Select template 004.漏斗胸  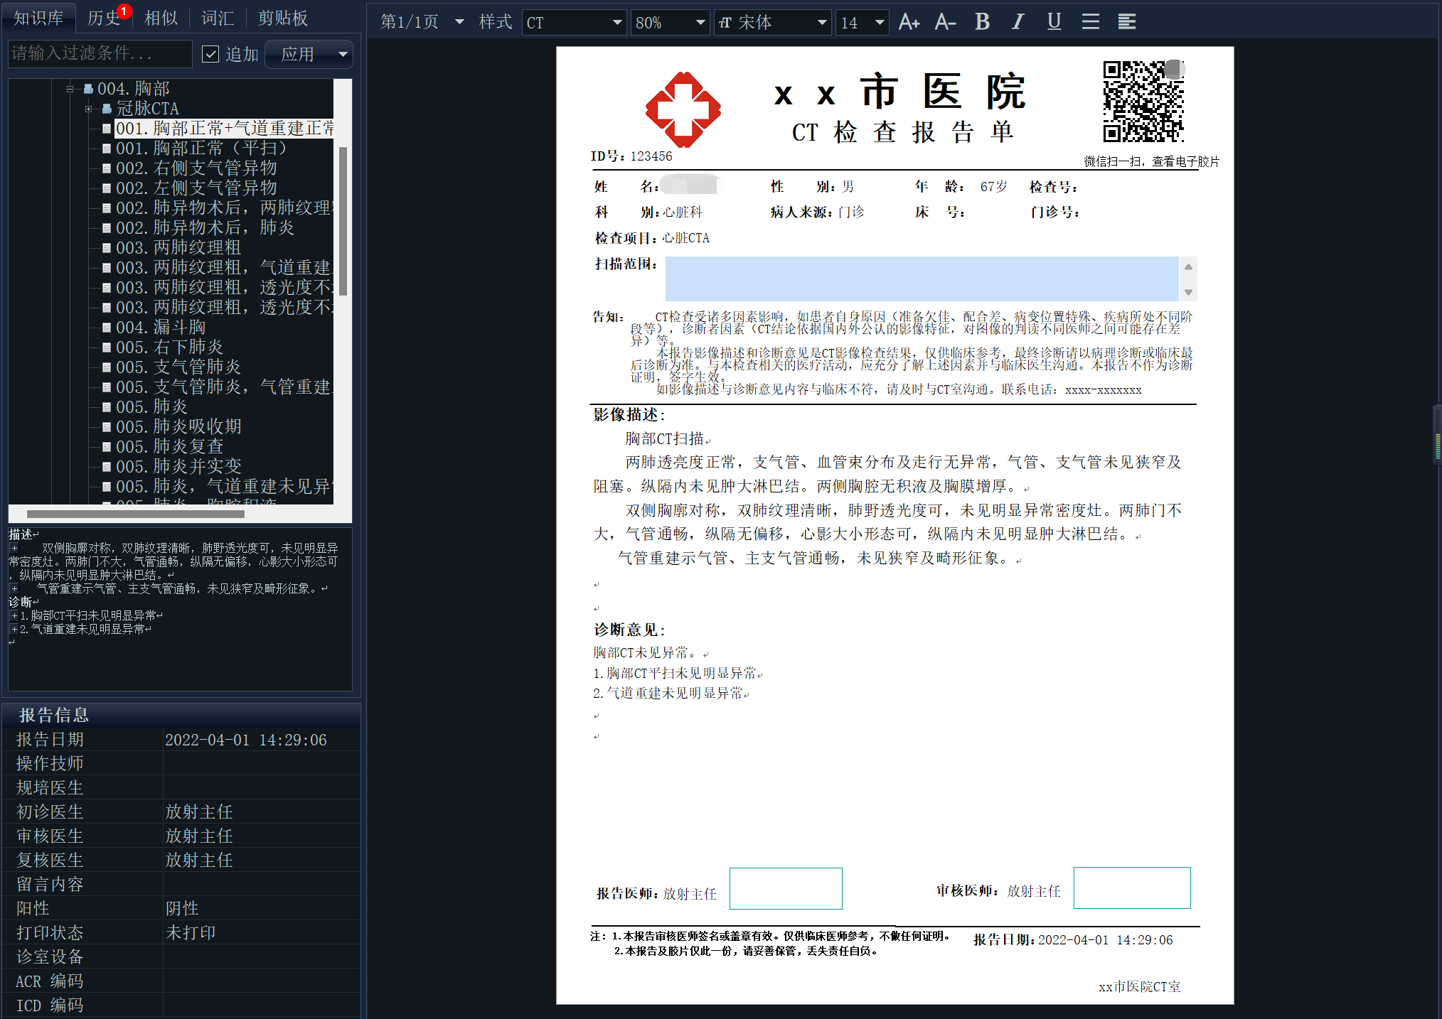(161, 327)
